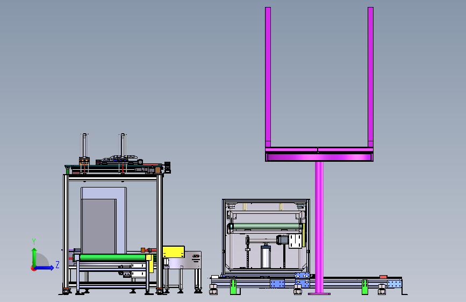Click the small red block on the right rail

(x=383, y=277)
